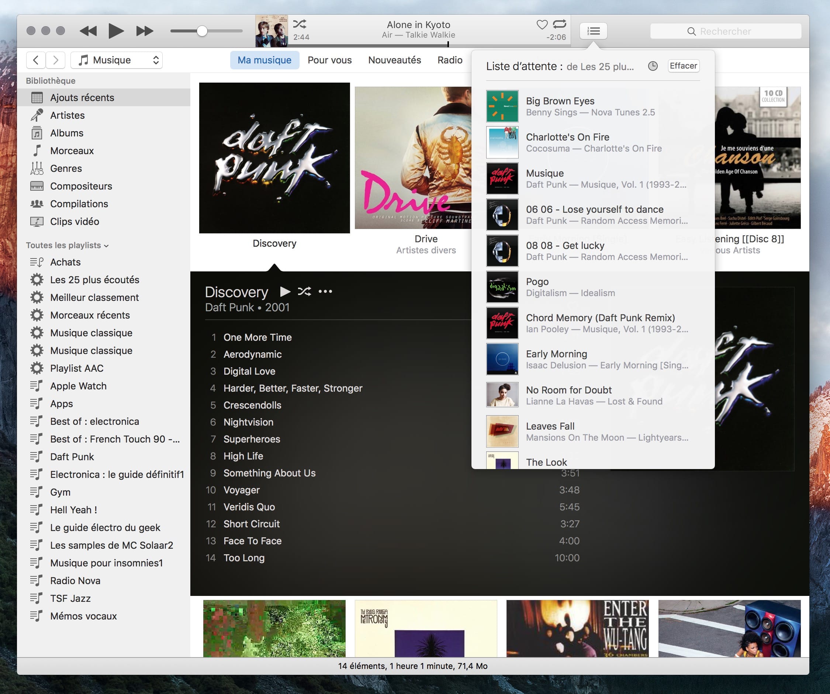Play the Discovery album with play triangle
830x694 pixels.
click(x=285, y=292)
